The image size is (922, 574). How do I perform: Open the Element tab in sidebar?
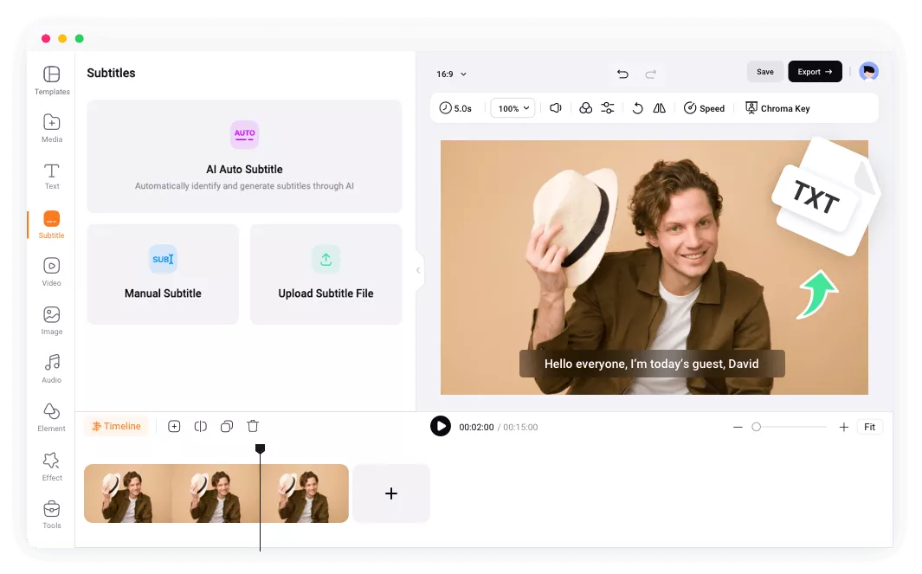pos(52,416)
